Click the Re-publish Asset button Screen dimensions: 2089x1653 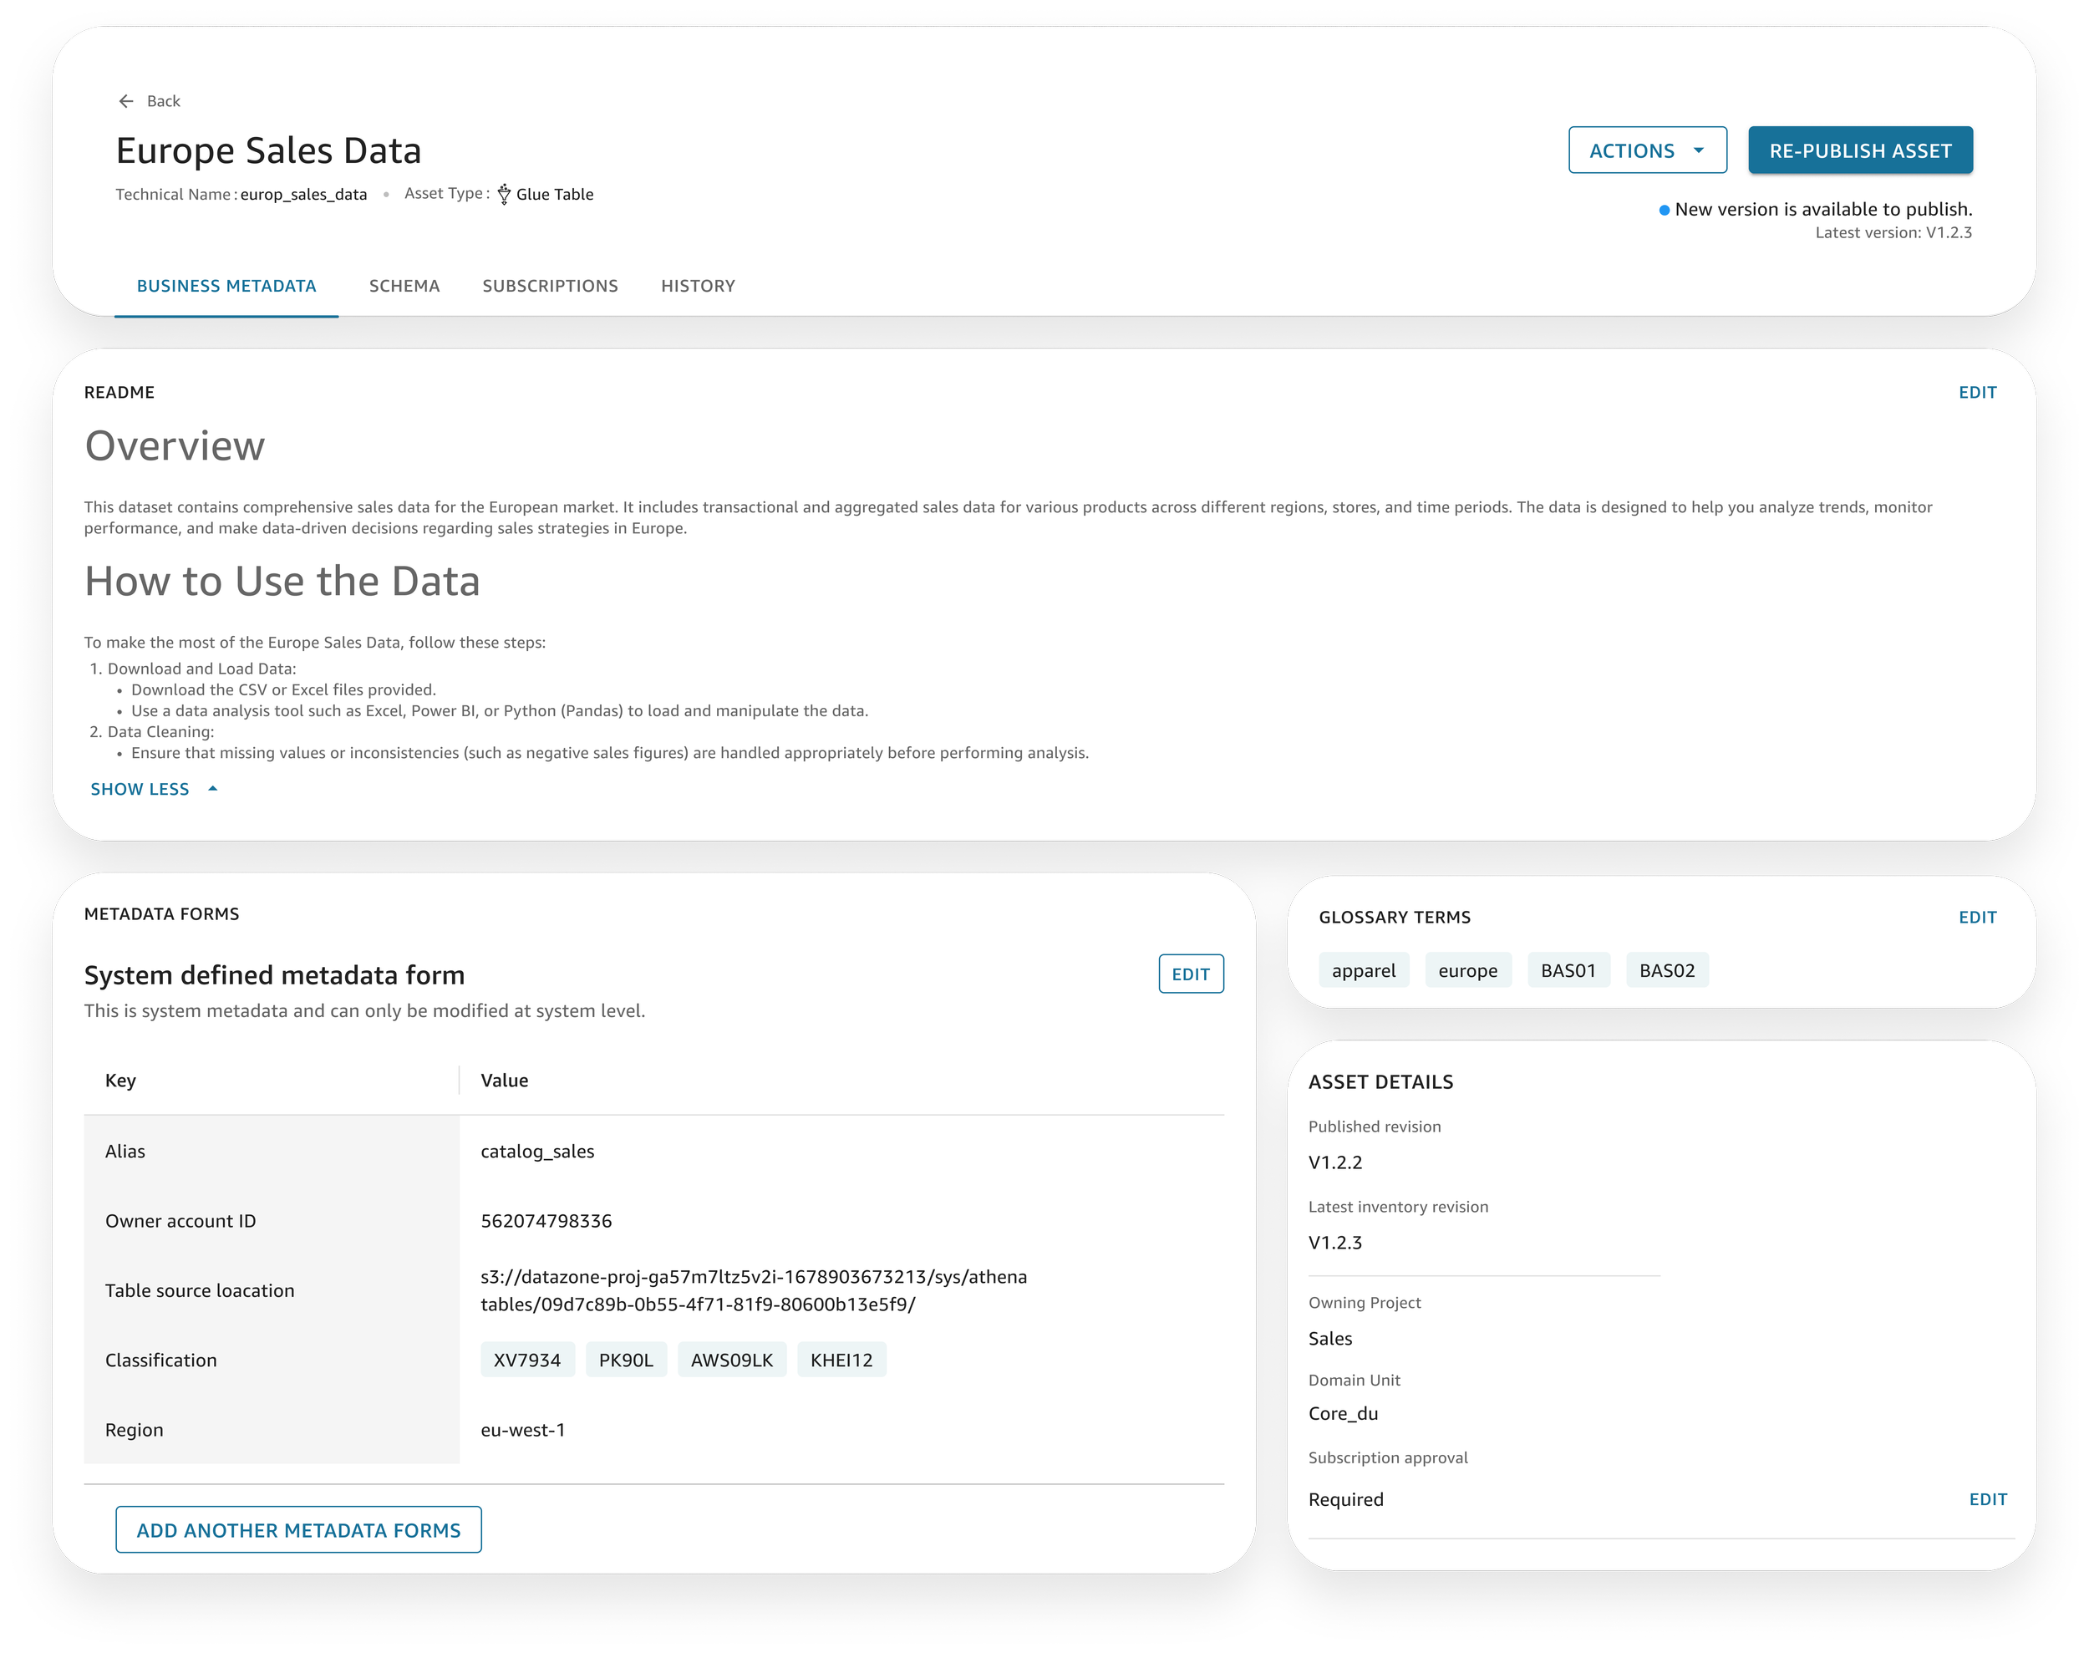pyautogui.click(x=1860, y=151)
